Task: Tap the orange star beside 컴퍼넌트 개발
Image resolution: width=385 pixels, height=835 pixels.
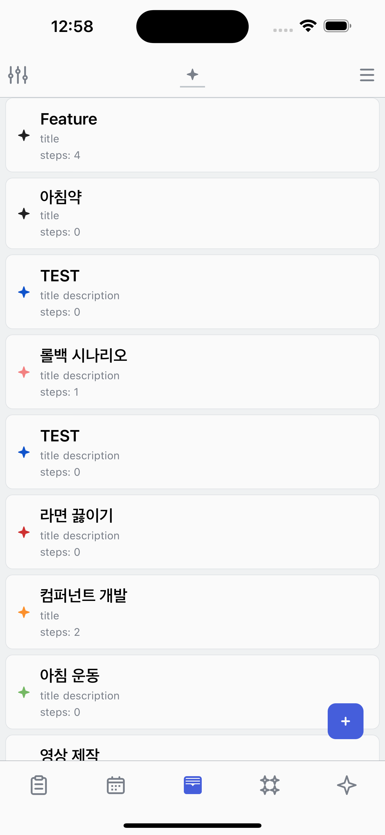Action: [24, 612]
